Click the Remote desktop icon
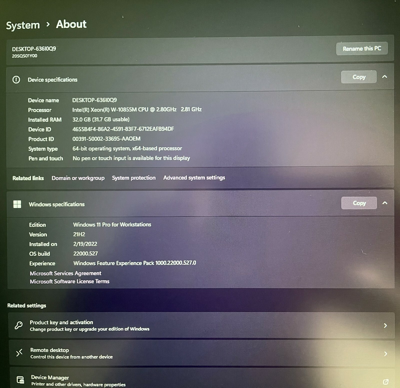This screenshot has width=400, height=388. coord(19,353)
